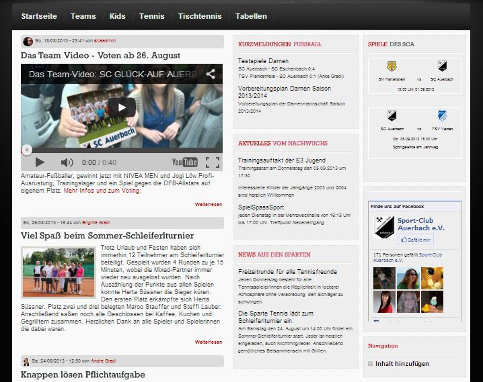Click the Sport-Club Auerbach Facebook logo
This screenshot has height=382, width=483.
(383, 228)
